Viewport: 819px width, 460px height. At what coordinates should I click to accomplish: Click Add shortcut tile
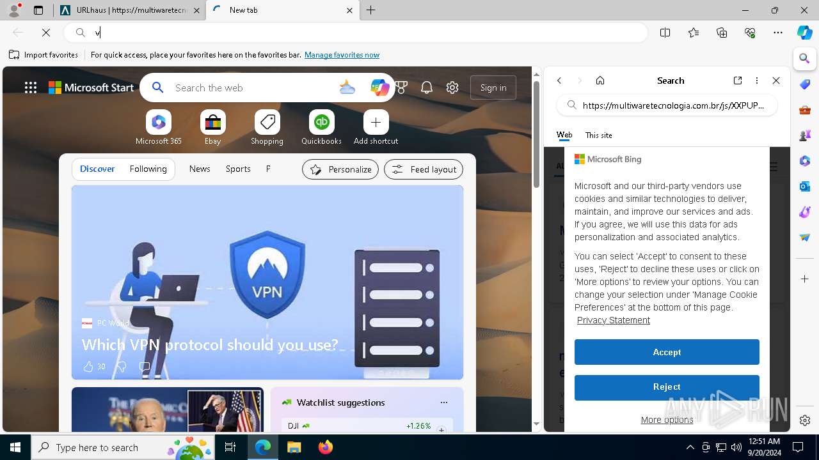point(376,128)
